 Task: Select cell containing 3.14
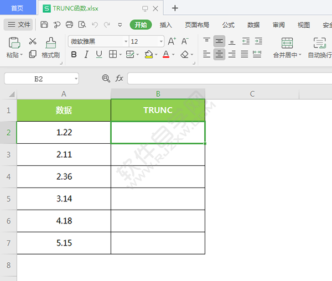[x=64, y=199]
